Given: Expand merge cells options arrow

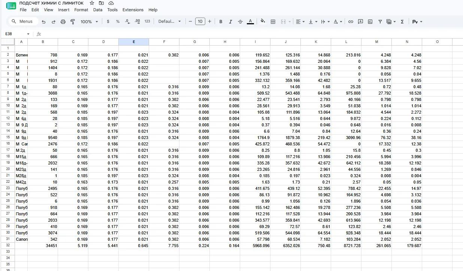Looking at the screenshot, I should (290, 22).
